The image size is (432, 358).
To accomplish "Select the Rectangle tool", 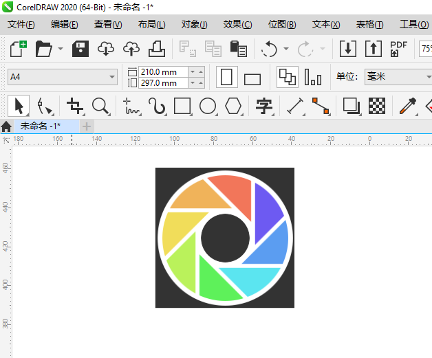I will click(x=182, y=106).
